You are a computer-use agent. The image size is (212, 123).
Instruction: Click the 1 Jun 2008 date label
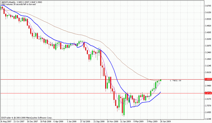click(72, 122)
